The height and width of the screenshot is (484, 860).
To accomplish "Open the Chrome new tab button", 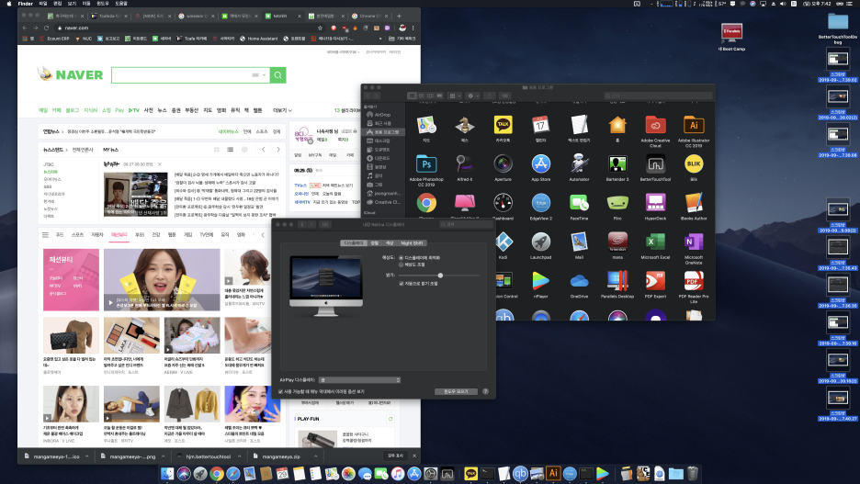I will coord(399,16).
